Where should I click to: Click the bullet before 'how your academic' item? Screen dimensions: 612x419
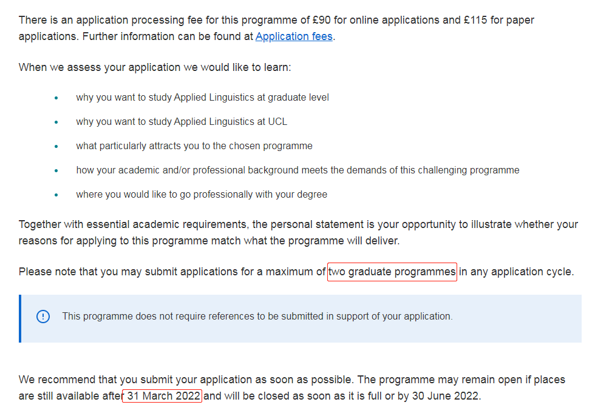(56, 171)
